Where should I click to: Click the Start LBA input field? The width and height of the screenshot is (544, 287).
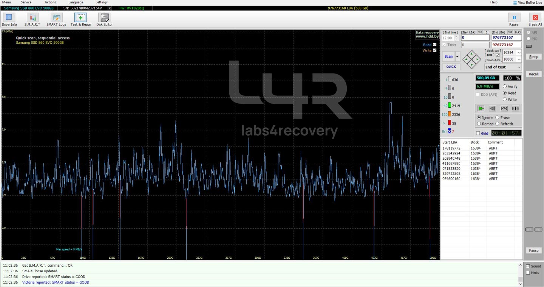[x=475, y=38]
